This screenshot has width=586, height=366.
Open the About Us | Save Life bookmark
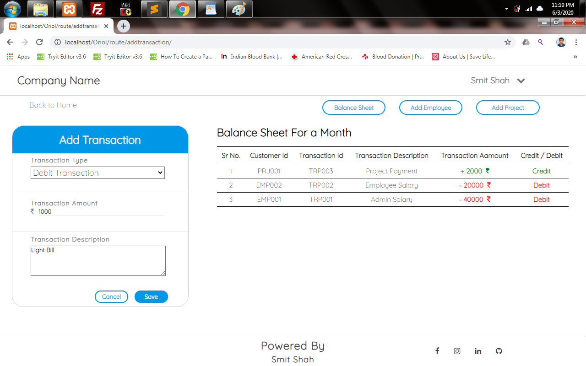point(463,57)
